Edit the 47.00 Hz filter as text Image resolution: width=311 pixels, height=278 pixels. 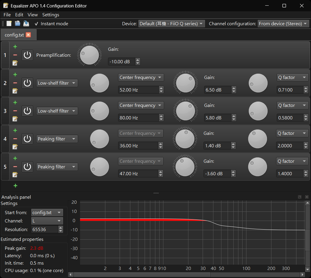15,175
